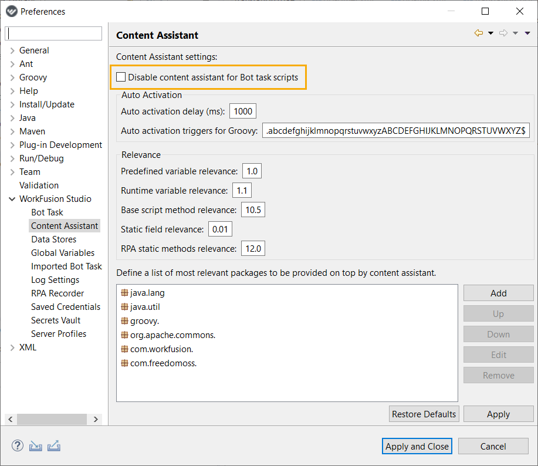Expand the Groovy tree node
Image resolution: width=538 pixels, height=466 pixels.
[12, 77]
